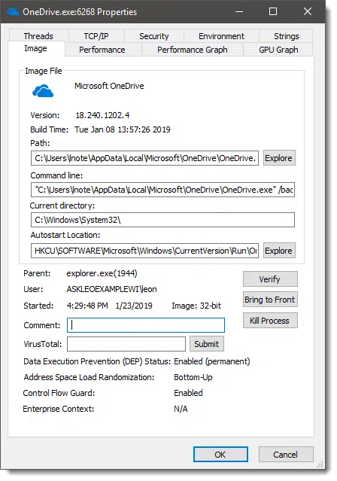This screenshot has height=481, width=337.
Task: Open the Performance tab
Action: tap(102, 50)
